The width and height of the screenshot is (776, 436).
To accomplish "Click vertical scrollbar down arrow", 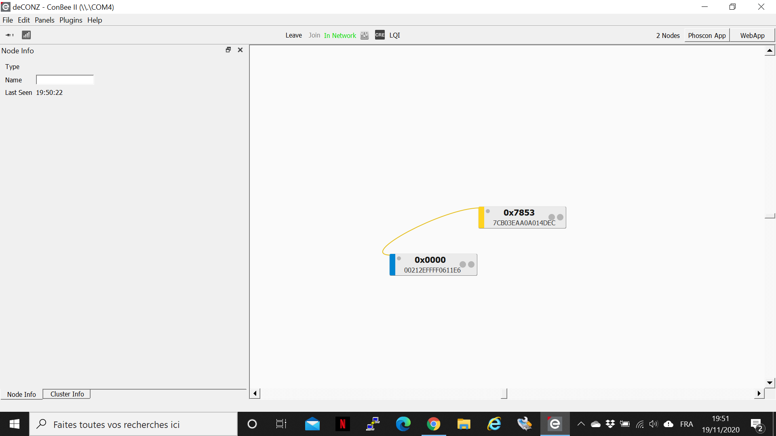I will (x=770, y=383).
